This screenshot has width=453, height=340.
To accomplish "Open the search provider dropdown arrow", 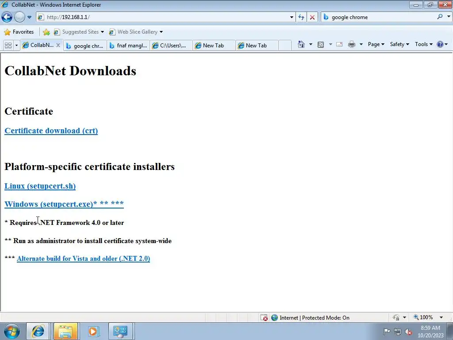I will pyautogui.click(x=449, y=17).
